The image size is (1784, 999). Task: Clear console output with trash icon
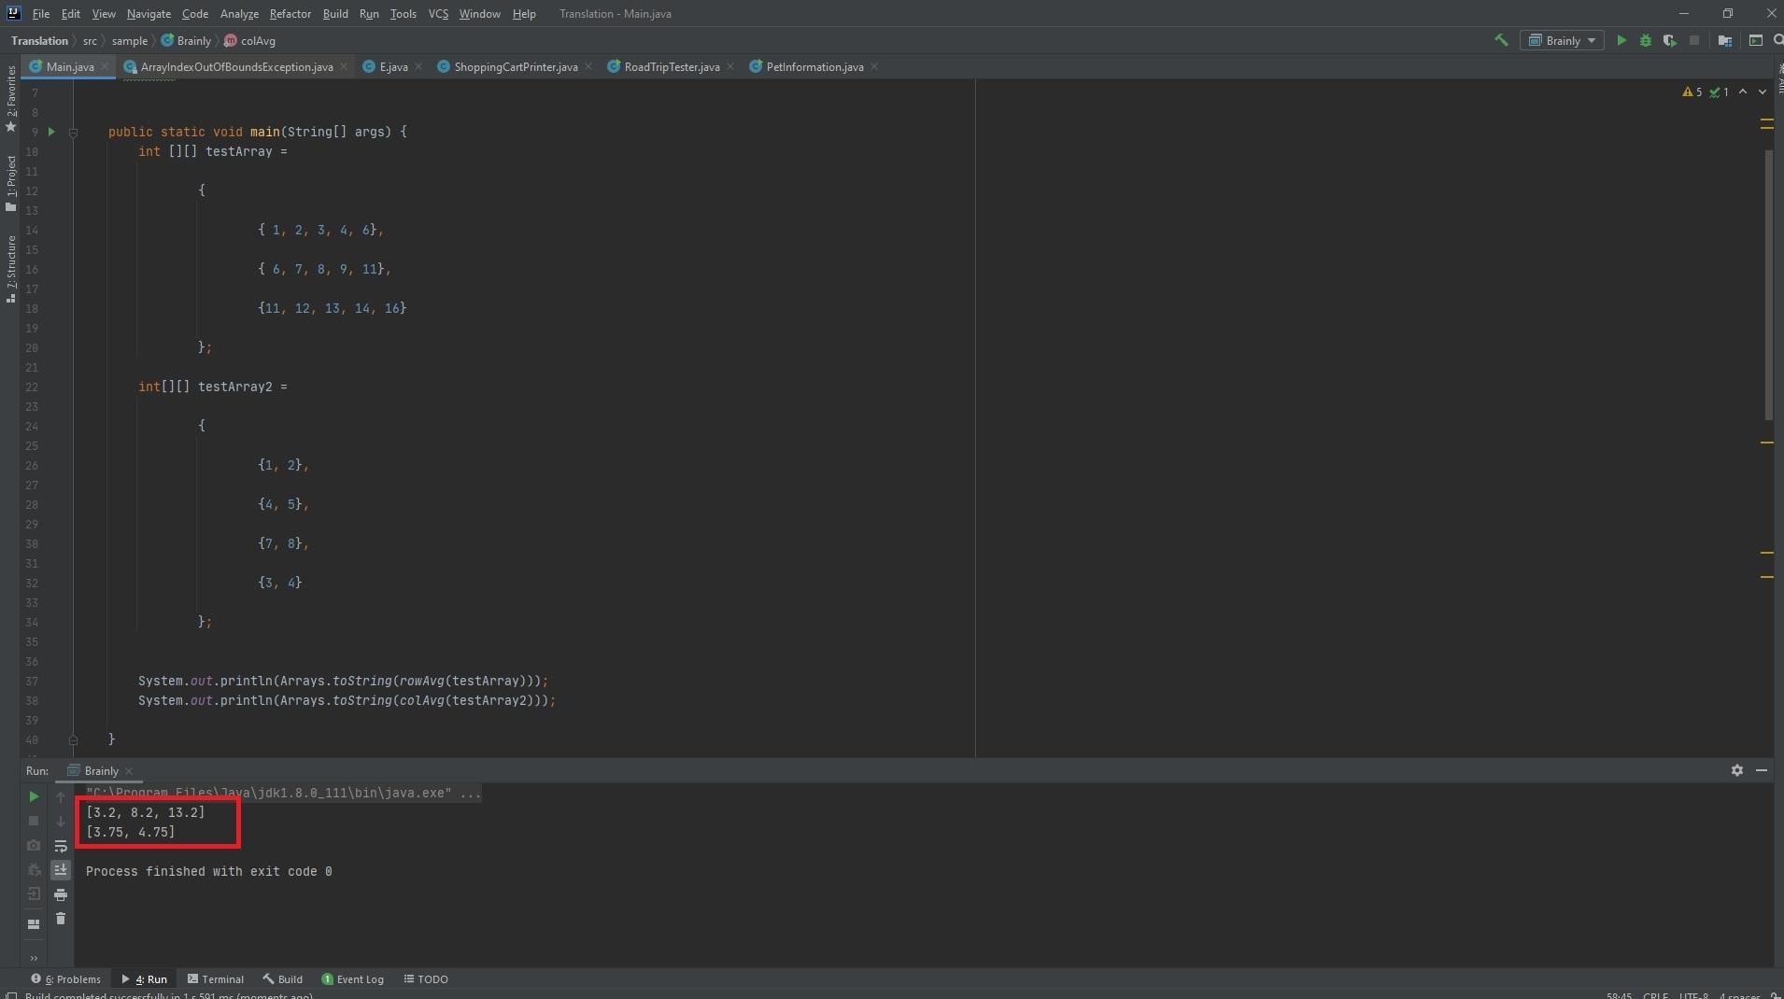point(61,919)
